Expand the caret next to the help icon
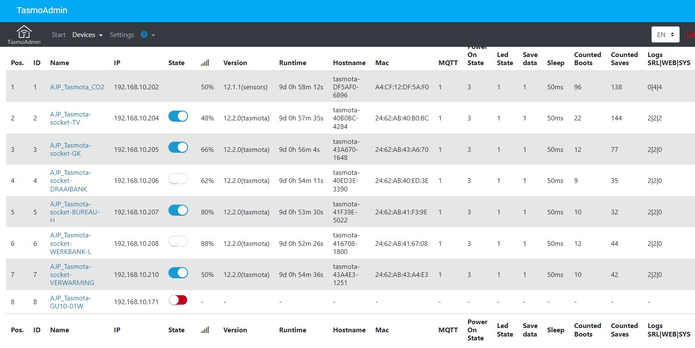This screenshot has height=348, width=695. 153,35
